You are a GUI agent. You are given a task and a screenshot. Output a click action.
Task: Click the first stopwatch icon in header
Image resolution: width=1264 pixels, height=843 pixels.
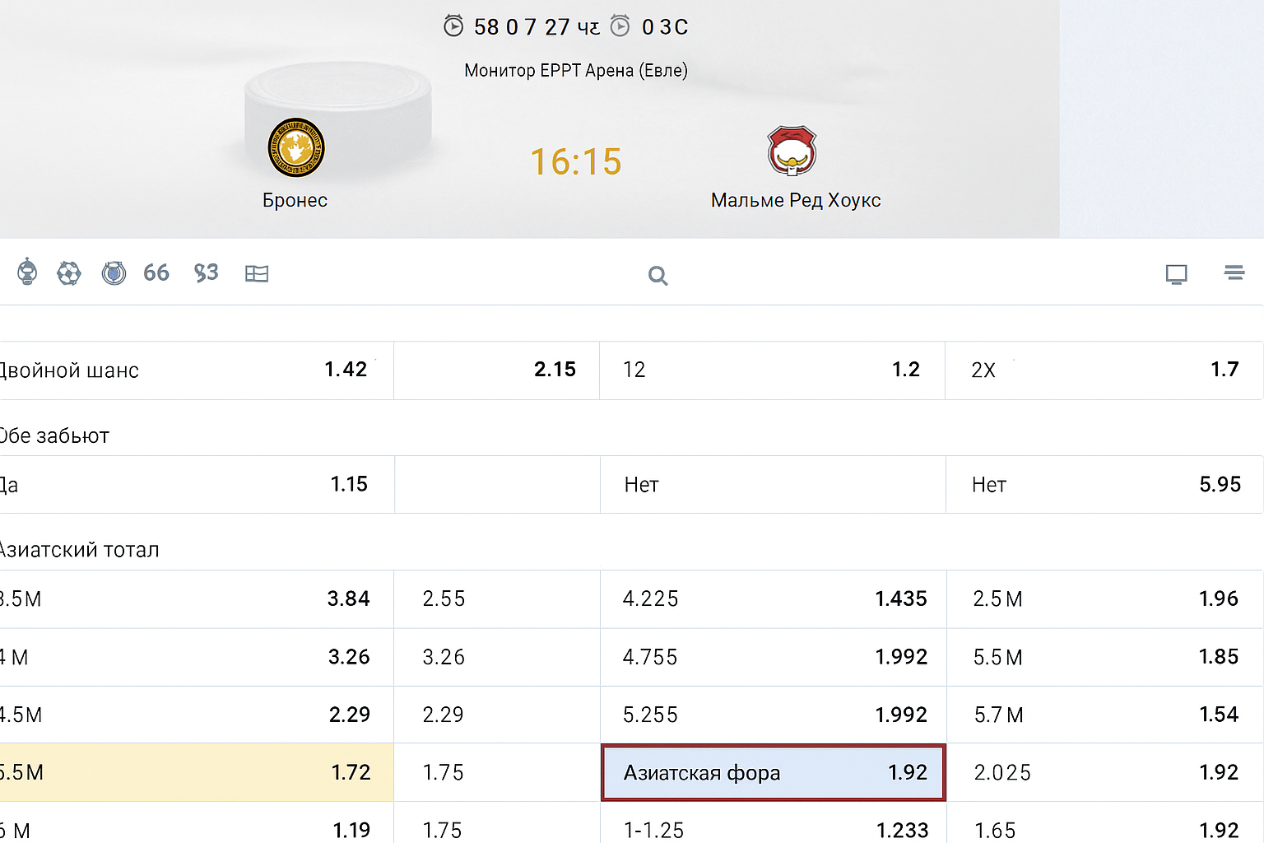pos(453,26)
